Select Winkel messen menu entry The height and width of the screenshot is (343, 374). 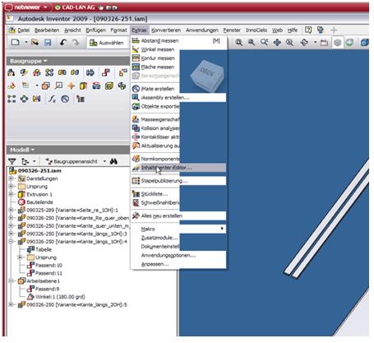[155, 49]
